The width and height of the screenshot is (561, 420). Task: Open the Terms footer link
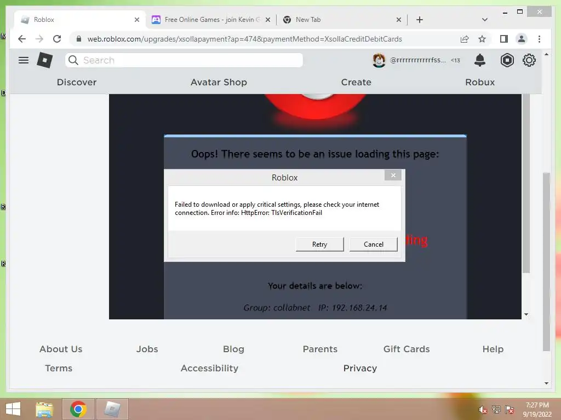tap(59, 368)
